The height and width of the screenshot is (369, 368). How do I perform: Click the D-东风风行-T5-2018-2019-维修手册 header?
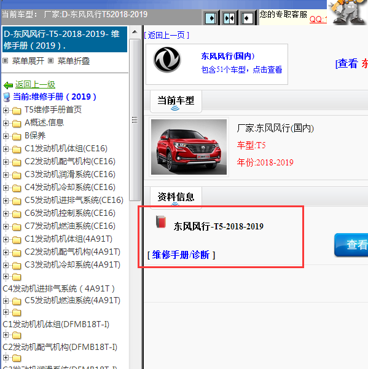(65, 39)
